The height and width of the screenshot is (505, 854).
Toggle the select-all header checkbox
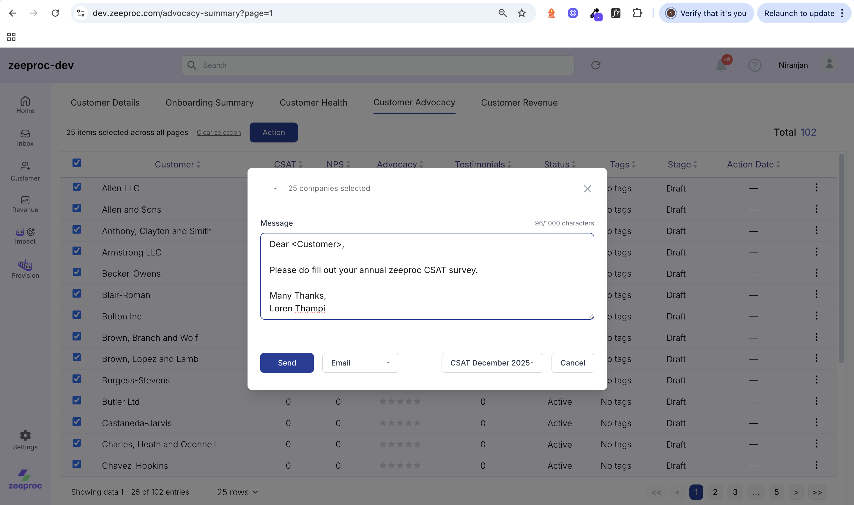click(77, 163)
